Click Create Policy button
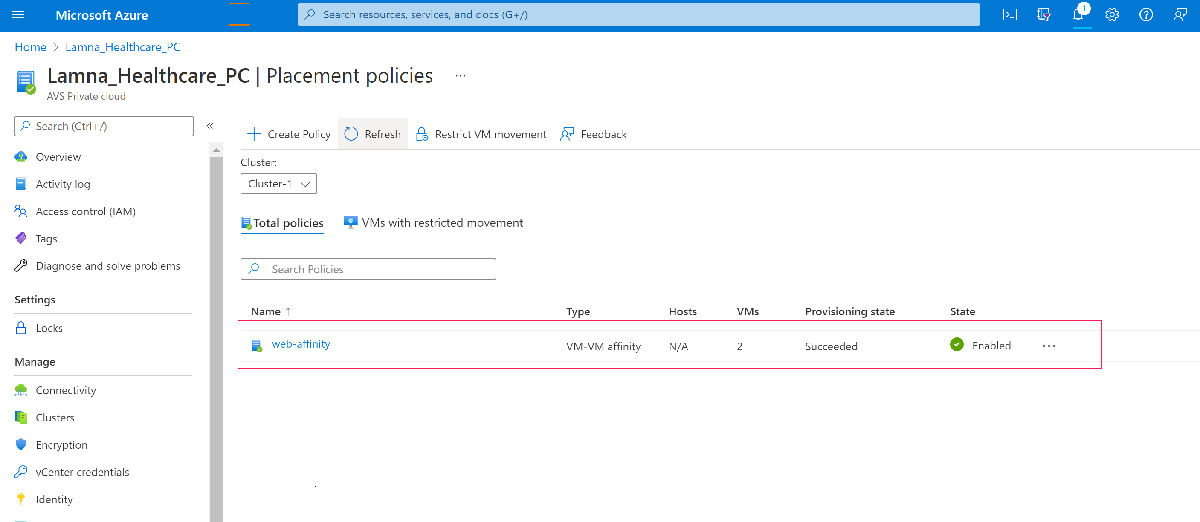The image size is (1200, 522). click(x=289, y=134)
